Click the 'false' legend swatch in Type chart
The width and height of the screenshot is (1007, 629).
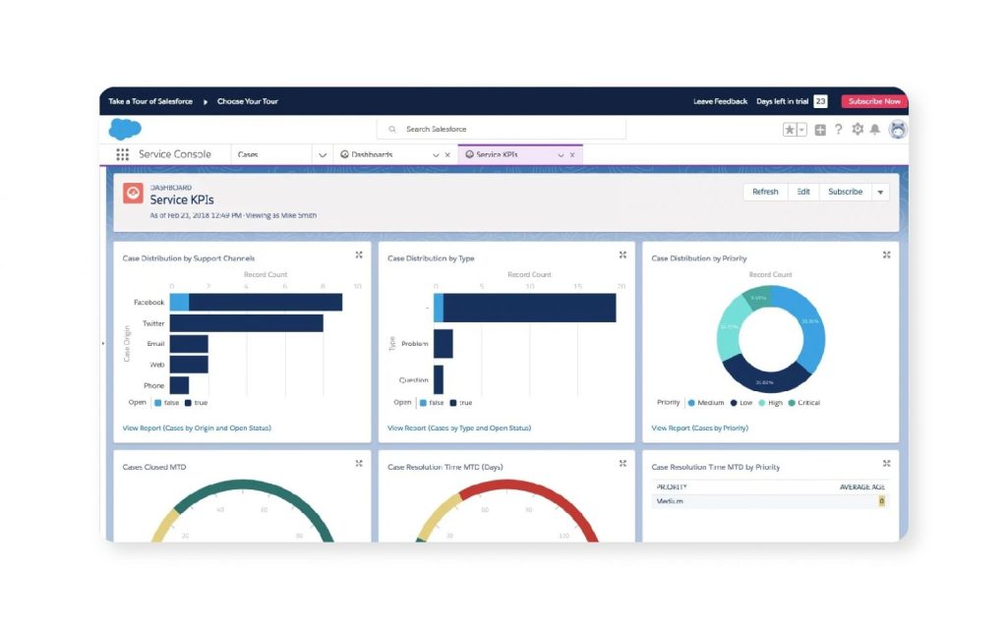[423, 403]
